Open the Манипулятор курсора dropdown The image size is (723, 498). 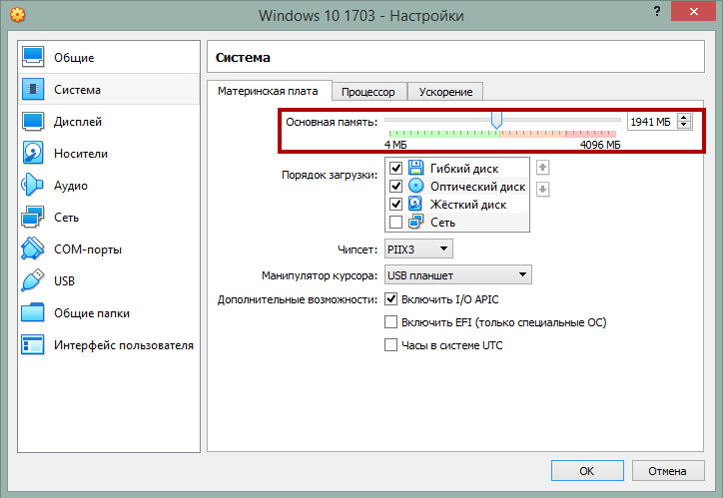click(458, 275)
